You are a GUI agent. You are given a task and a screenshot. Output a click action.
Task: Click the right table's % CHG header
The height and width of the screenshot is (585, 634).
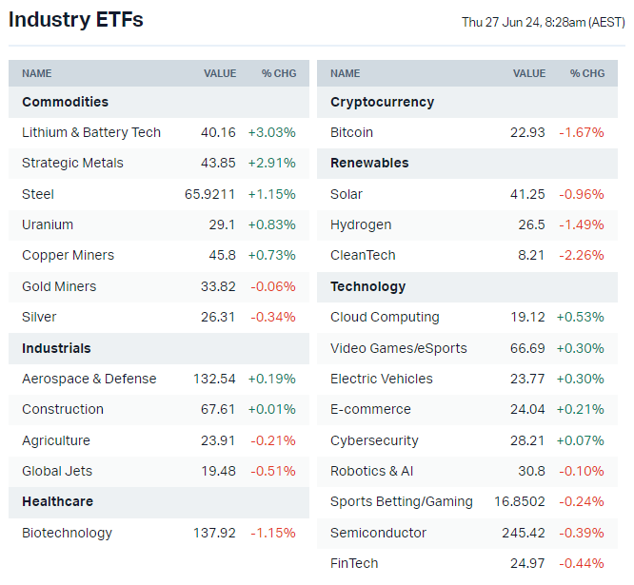tap(587, 73)
